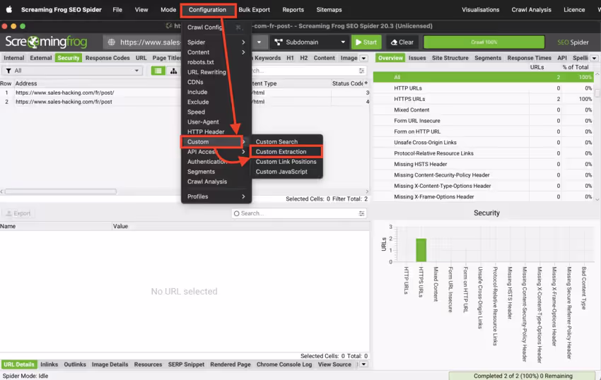Select Missing HSTS Header row

click(x=484, y=164)
